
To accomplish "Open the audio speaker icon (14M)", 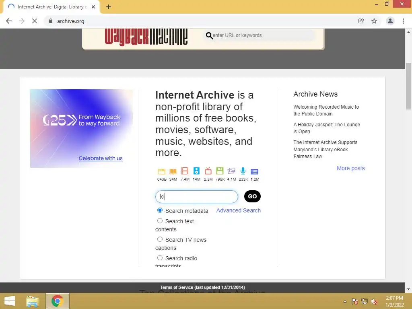I will click(x=196, y=171).
